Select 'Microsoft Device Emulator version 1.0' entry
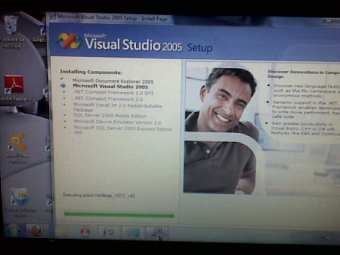 pyautogui.click(x=117, y=122)
